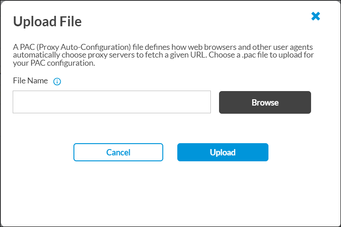This screenshot has height=227, width=341.
Task: Cancel the PAC file upload
Action: [x=118, y=152]
